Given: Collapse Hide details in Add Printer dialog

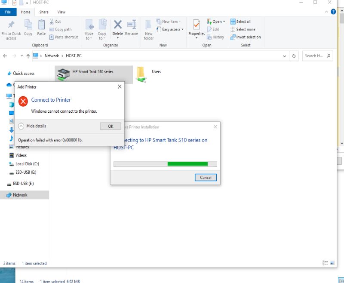Looking at the screenshot, I should coord(33,126).
